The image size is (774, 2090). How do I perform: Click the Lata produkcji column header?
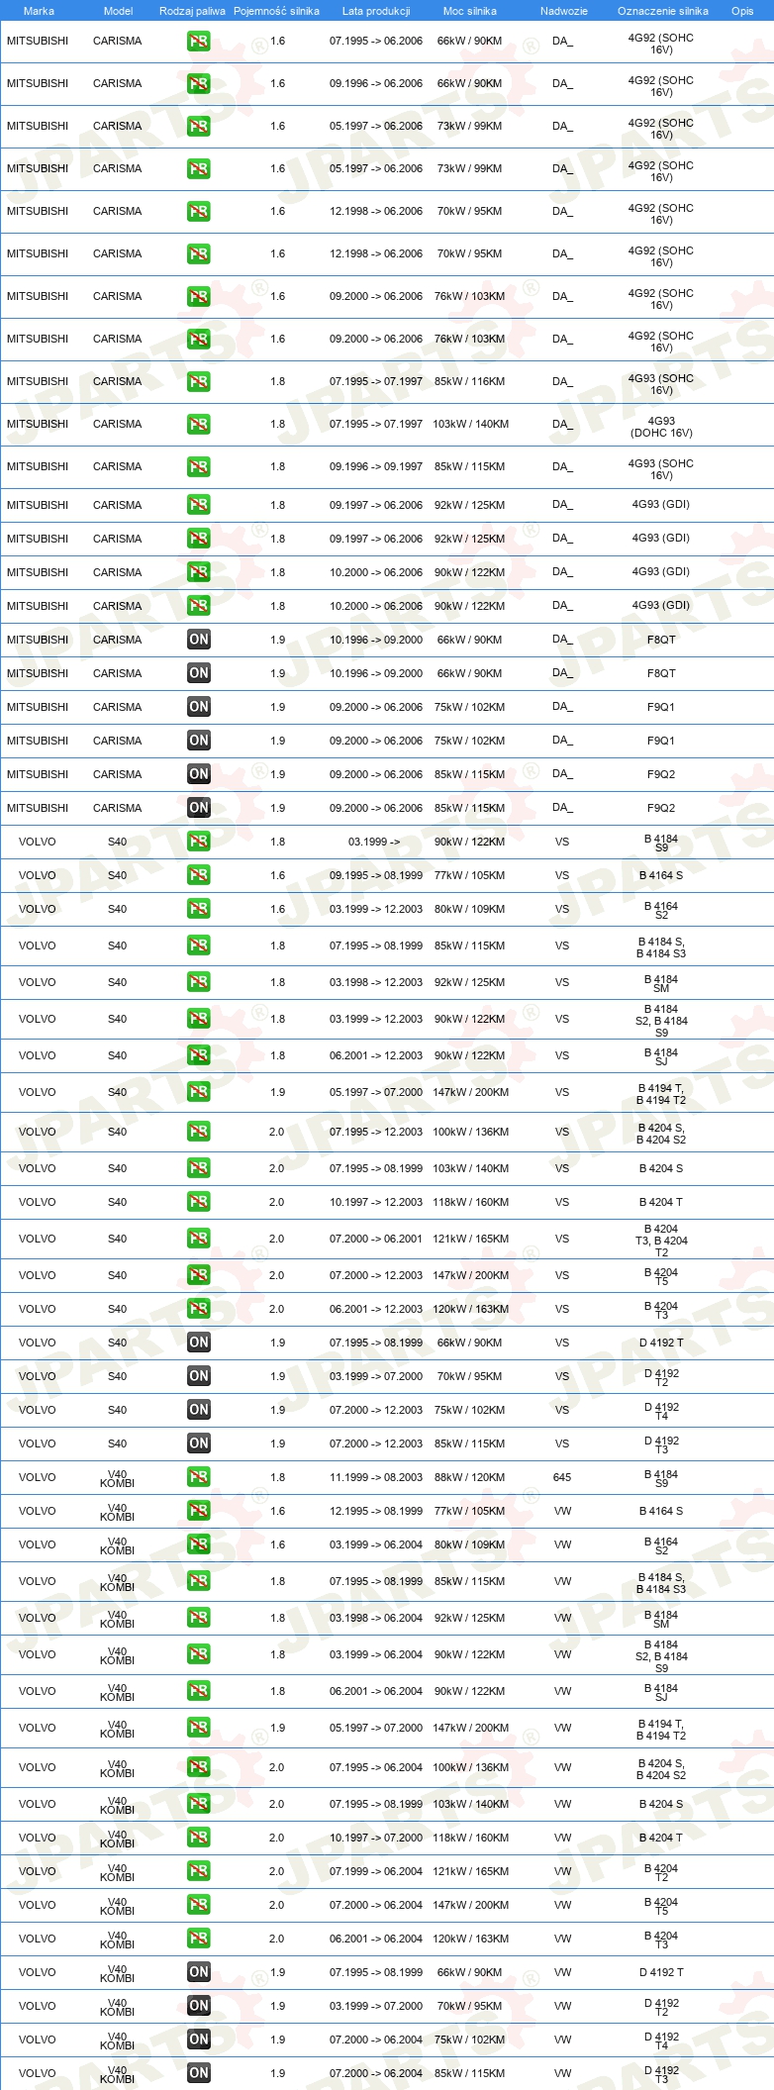click(x=376, y=11)
